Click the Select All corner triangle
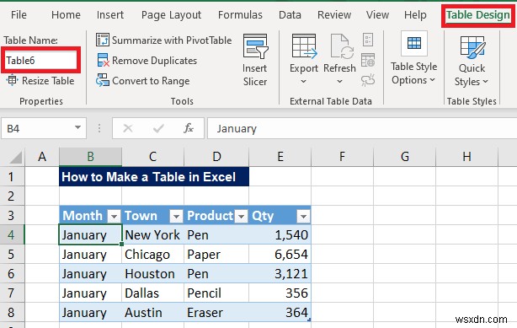 pos(15,157)
